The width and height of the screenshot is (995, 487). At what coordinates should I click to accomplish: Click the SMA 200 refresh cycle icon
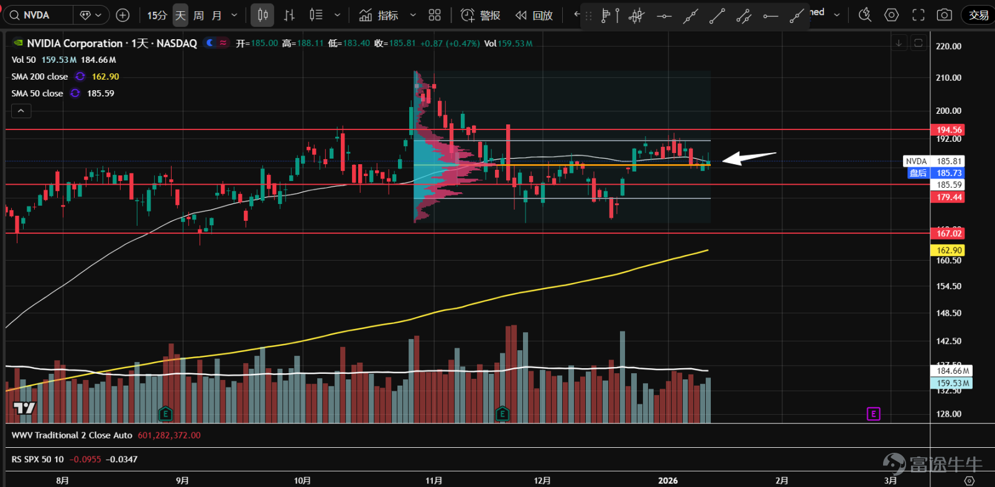point(80,77)
